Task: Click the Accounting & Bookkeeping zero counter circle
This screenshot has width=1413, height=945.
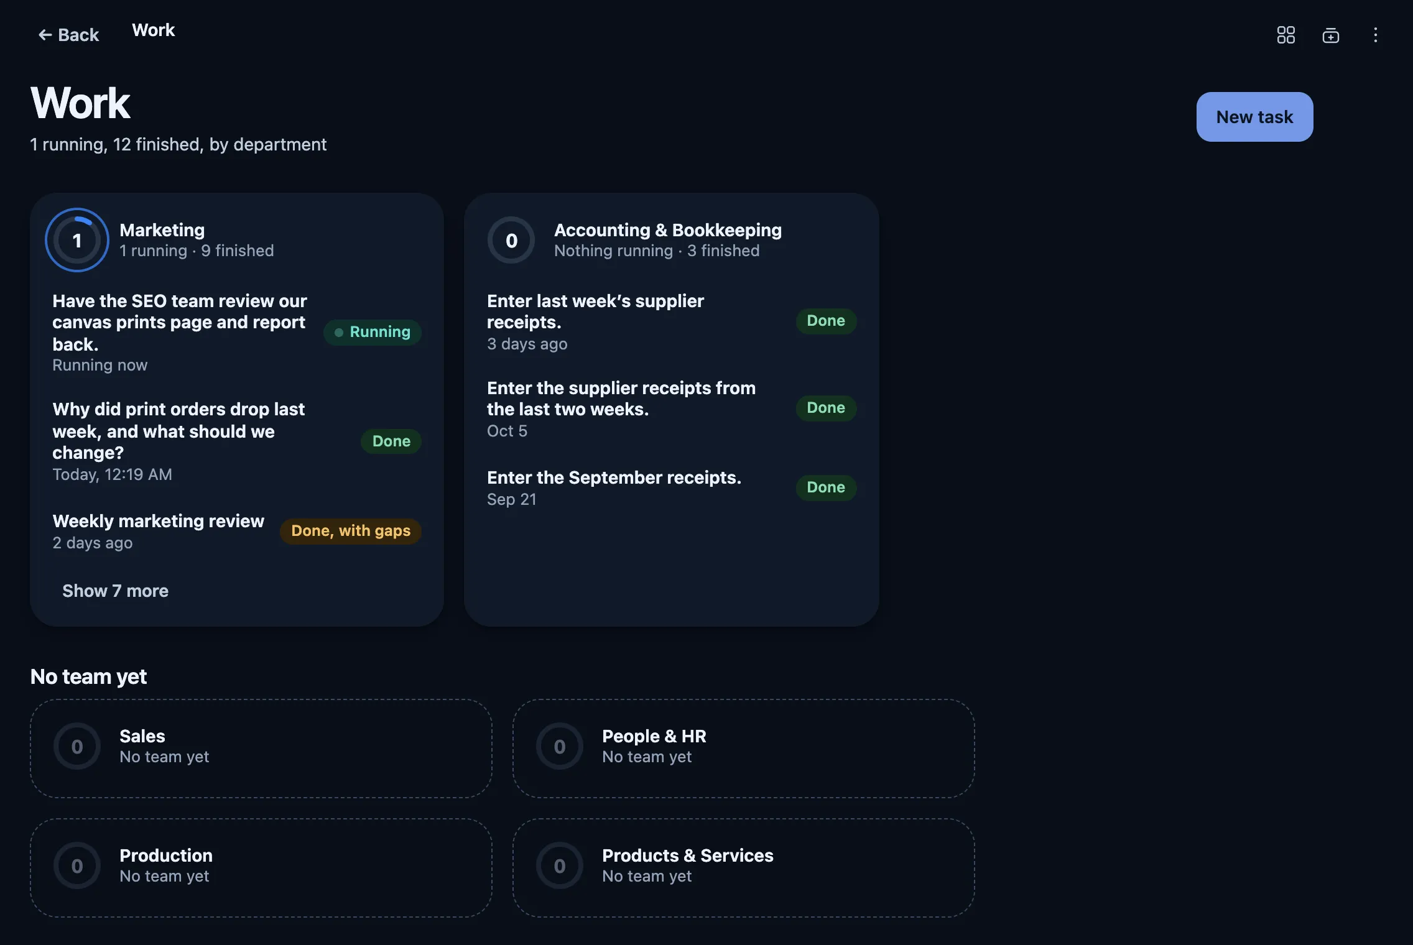Action: click(x=511, y=240)
